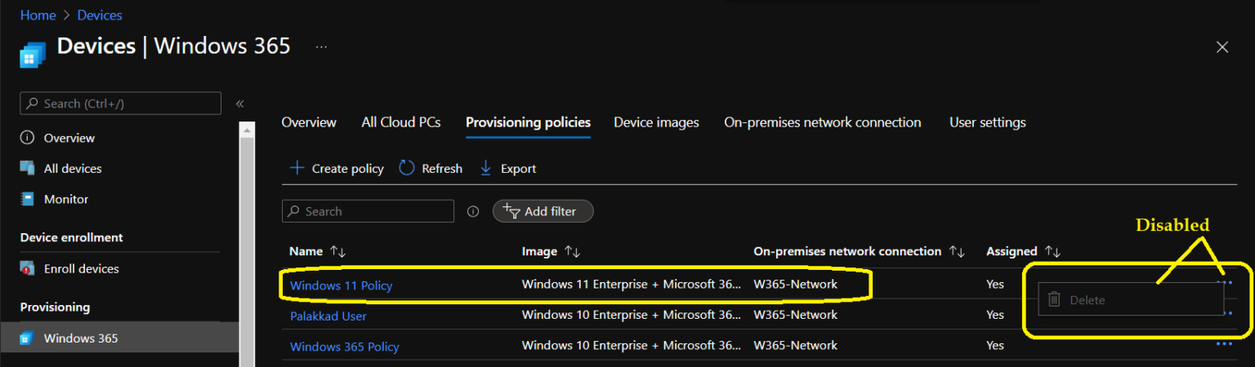
Task: Sort by On-premises network connection column
Action: click(x=860, y=251)
